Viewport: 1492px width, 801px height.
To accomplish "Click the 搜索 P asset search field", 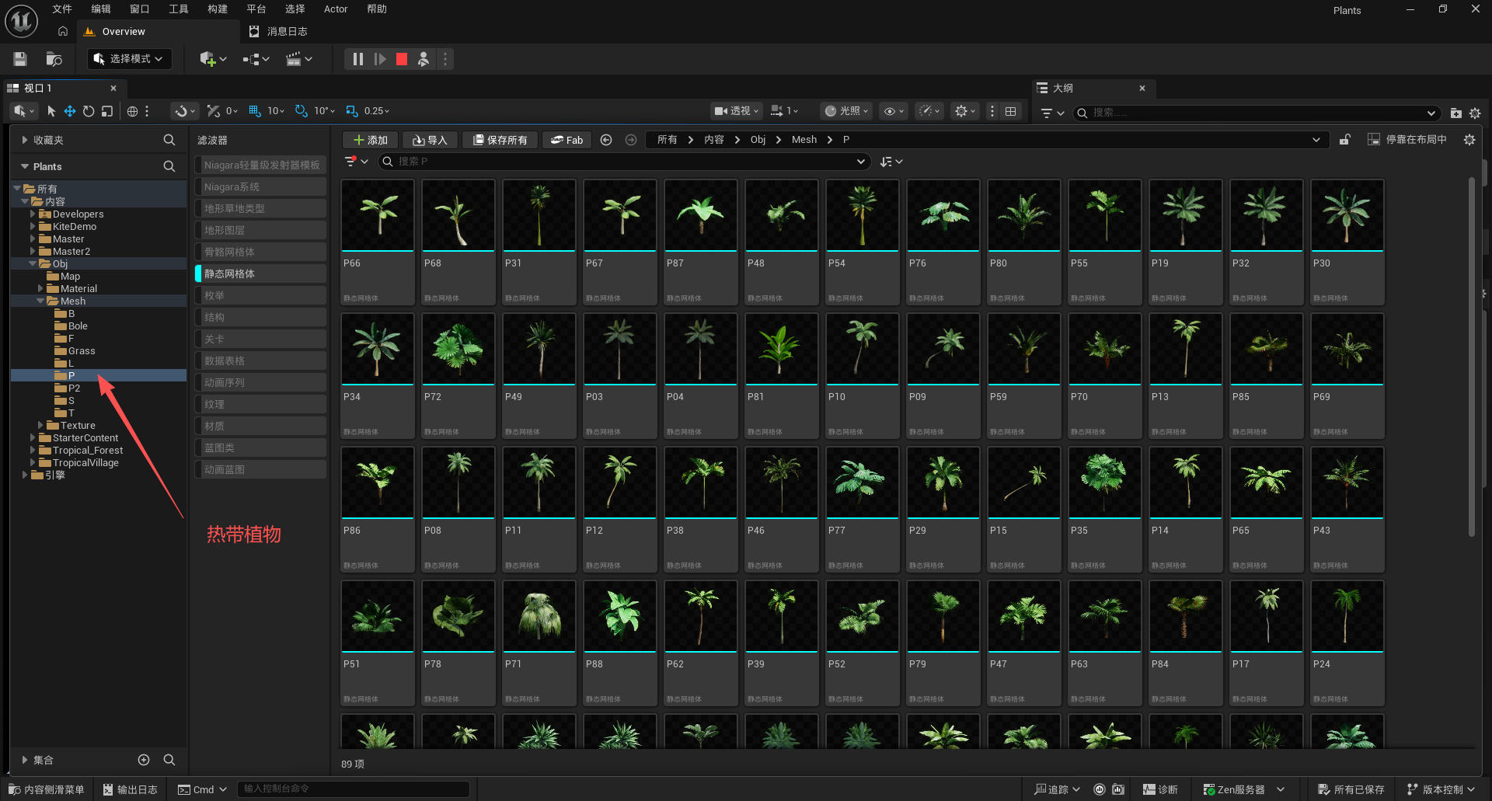I will (x=624, y=162).
